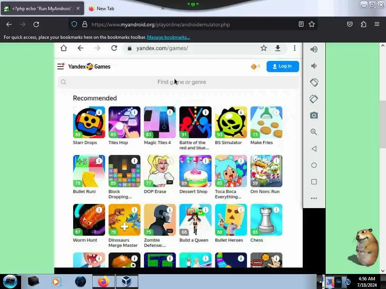
Task: Show info for Bullet Heroes game
Action: click(x=241, y=210)
